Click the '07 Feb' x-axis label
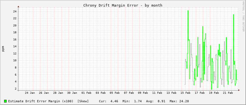Screen dimensions: 246x105 tap(129, 93)
